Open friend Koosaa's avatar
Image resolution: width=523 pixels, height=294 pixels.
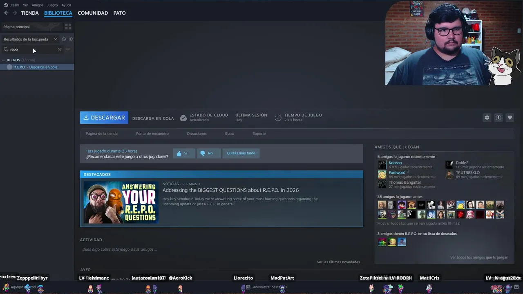[382, 165]
